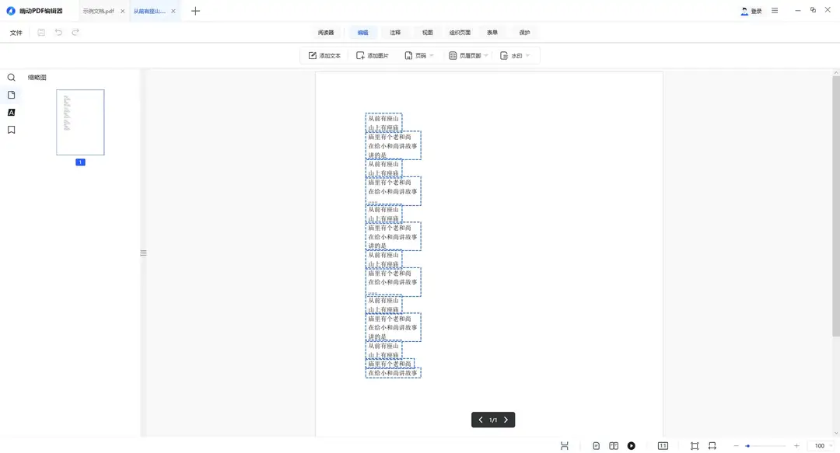Open the bookmarks panel icon
The width and height of the screenshot is (840, 453).
(11, 130)
